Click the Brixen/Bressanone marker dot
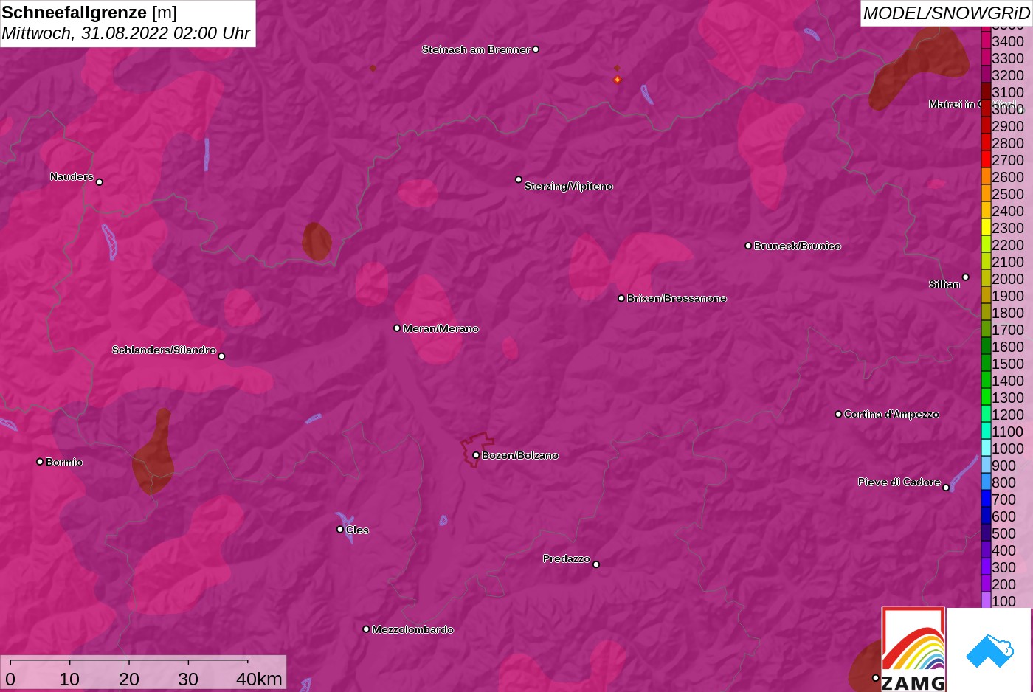The width and height of the screenshot is (1033, 692). coord(621,298)
